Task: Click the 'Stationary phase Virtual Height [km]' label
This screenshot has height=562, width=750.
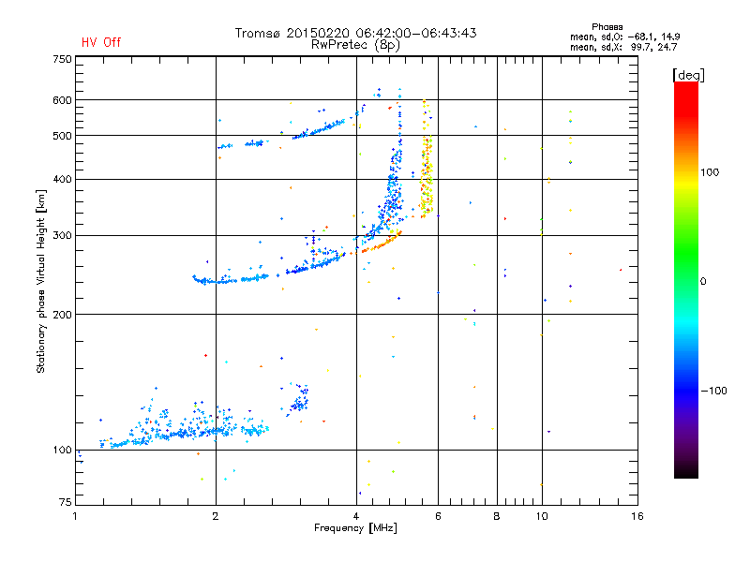Action: pyautogui.click(x=41, y=282)
